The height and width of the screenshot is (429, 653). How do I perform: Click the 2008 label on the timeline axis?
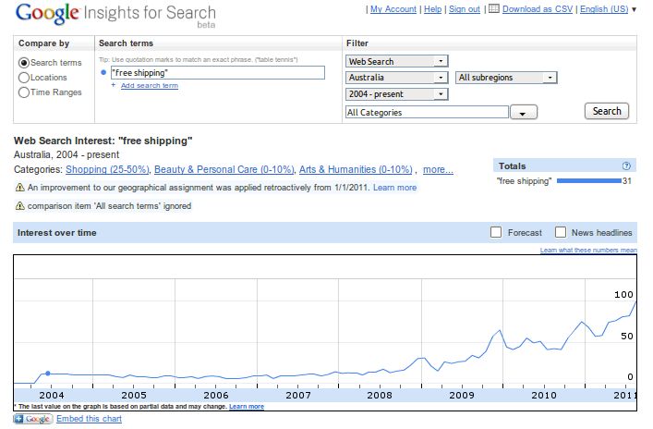(x=380, y=395)
